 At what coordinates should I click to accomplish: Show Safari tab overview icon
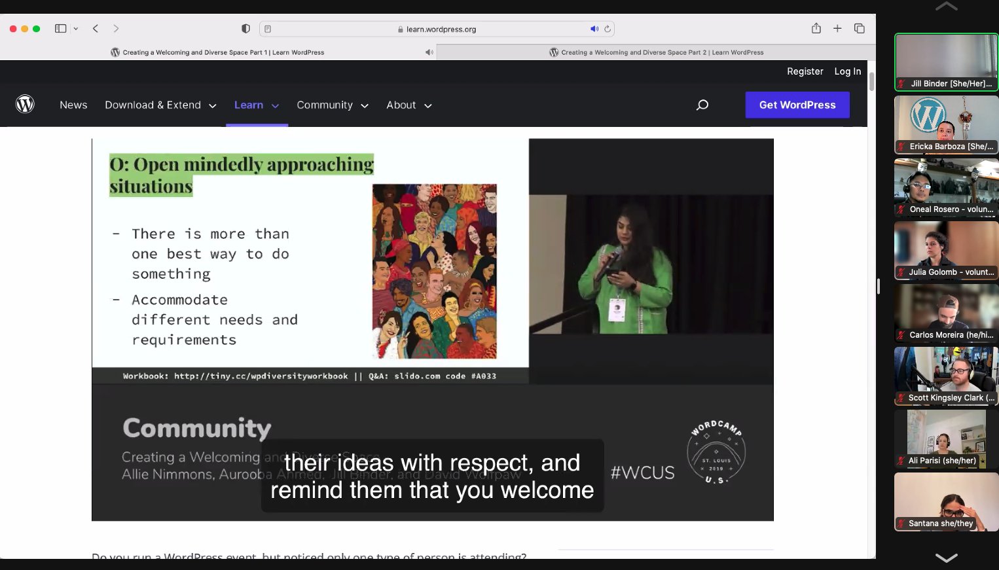tap(860, 28)
